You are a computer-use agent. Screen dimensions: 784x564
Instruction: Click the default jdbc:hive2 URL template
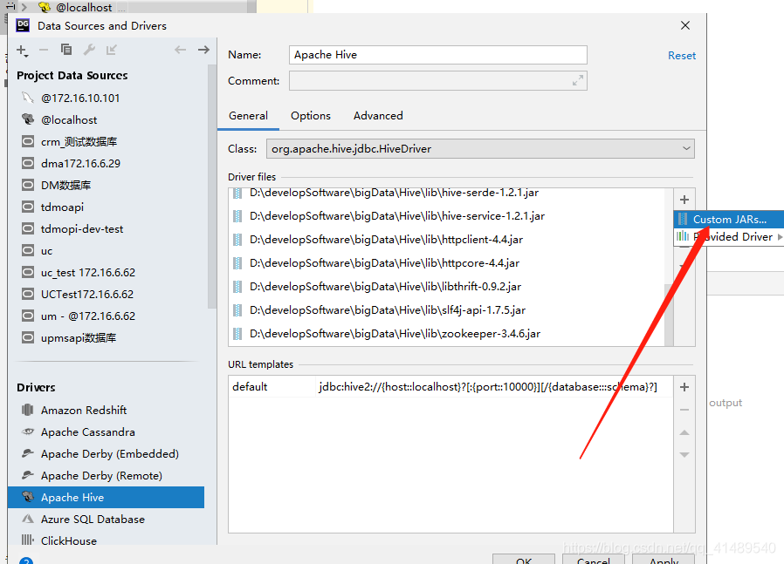click(450, 387)
